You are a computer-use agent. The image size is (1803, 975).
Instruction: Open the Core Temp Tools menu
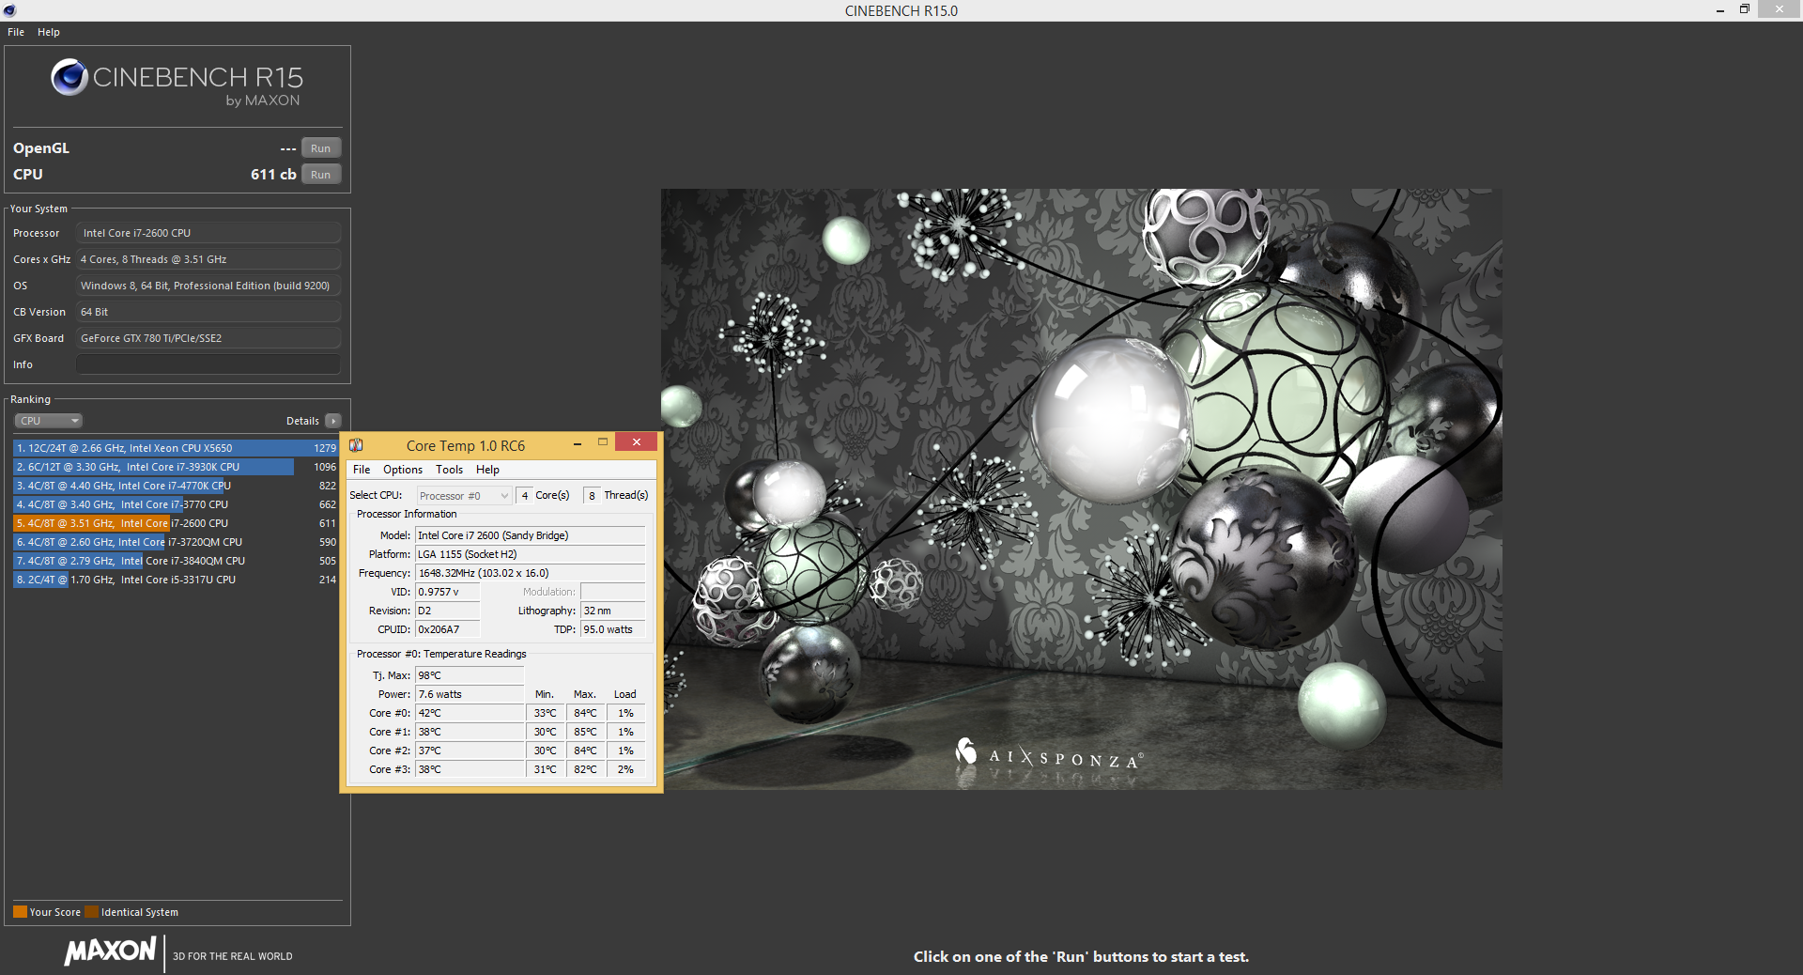(x=449, y=470)
